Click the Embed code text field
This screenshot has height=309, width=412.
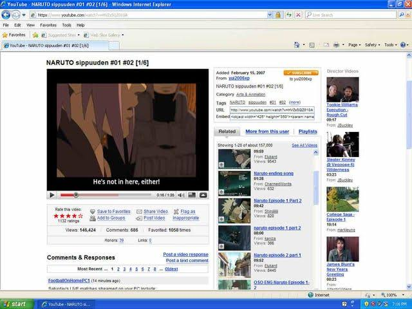[272, 117]
